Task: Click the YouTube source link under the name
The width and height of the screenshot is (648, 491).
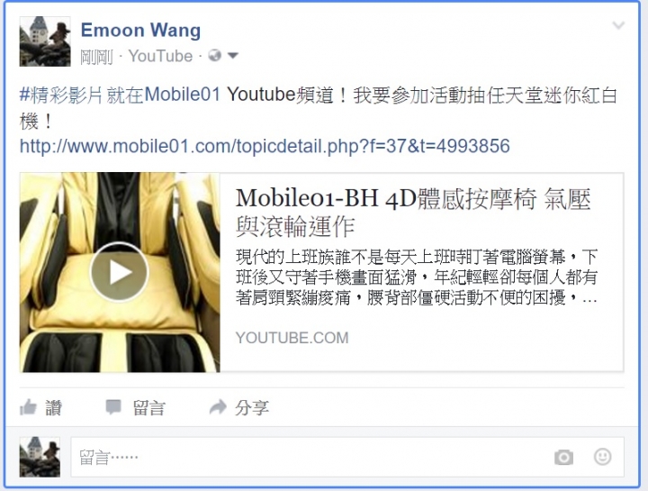Action: 160,56
